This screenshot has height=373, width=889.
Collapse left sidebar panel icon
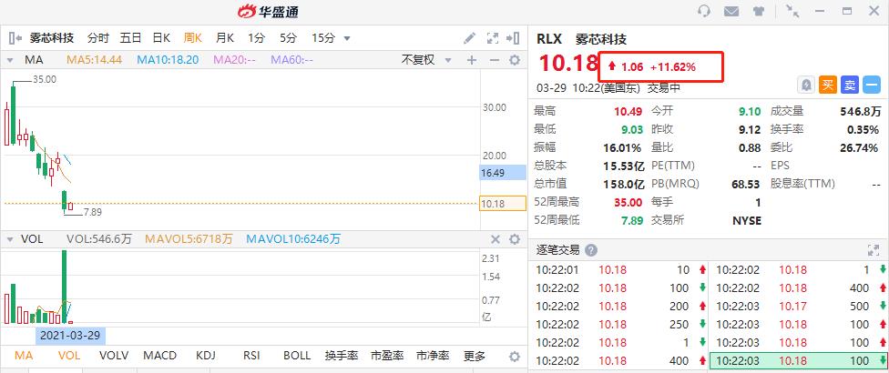click(15, 38)
